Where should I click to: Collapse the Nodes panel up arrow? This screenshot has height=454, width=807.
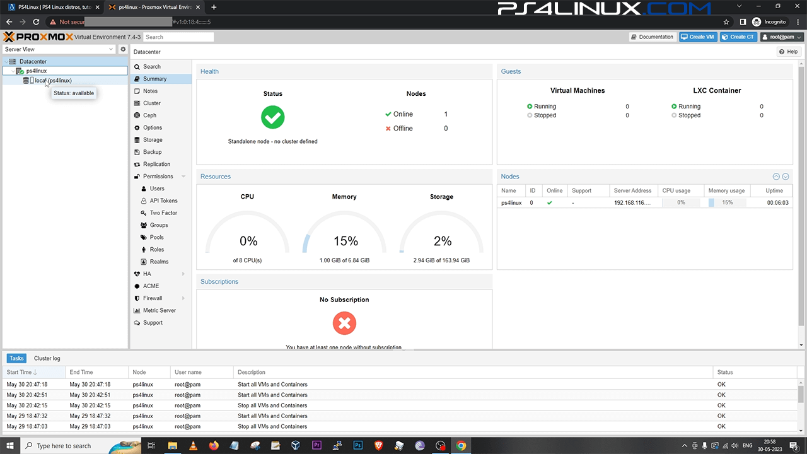pyautogui.click(x=776, y=177)
